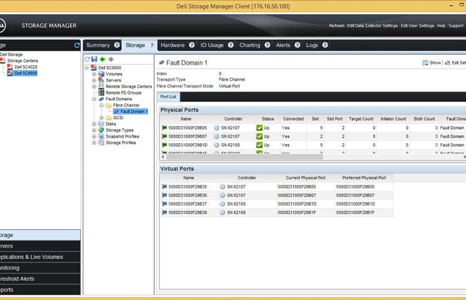This screenshot has height=300, width=466.
Task: Click the Fibre Channel folder icon
Action: (x=109, y=105)
